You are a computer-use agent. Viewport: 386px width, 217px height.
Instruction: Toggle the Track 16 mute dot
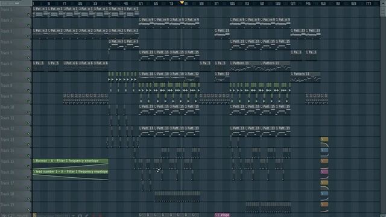pos(28,177)
